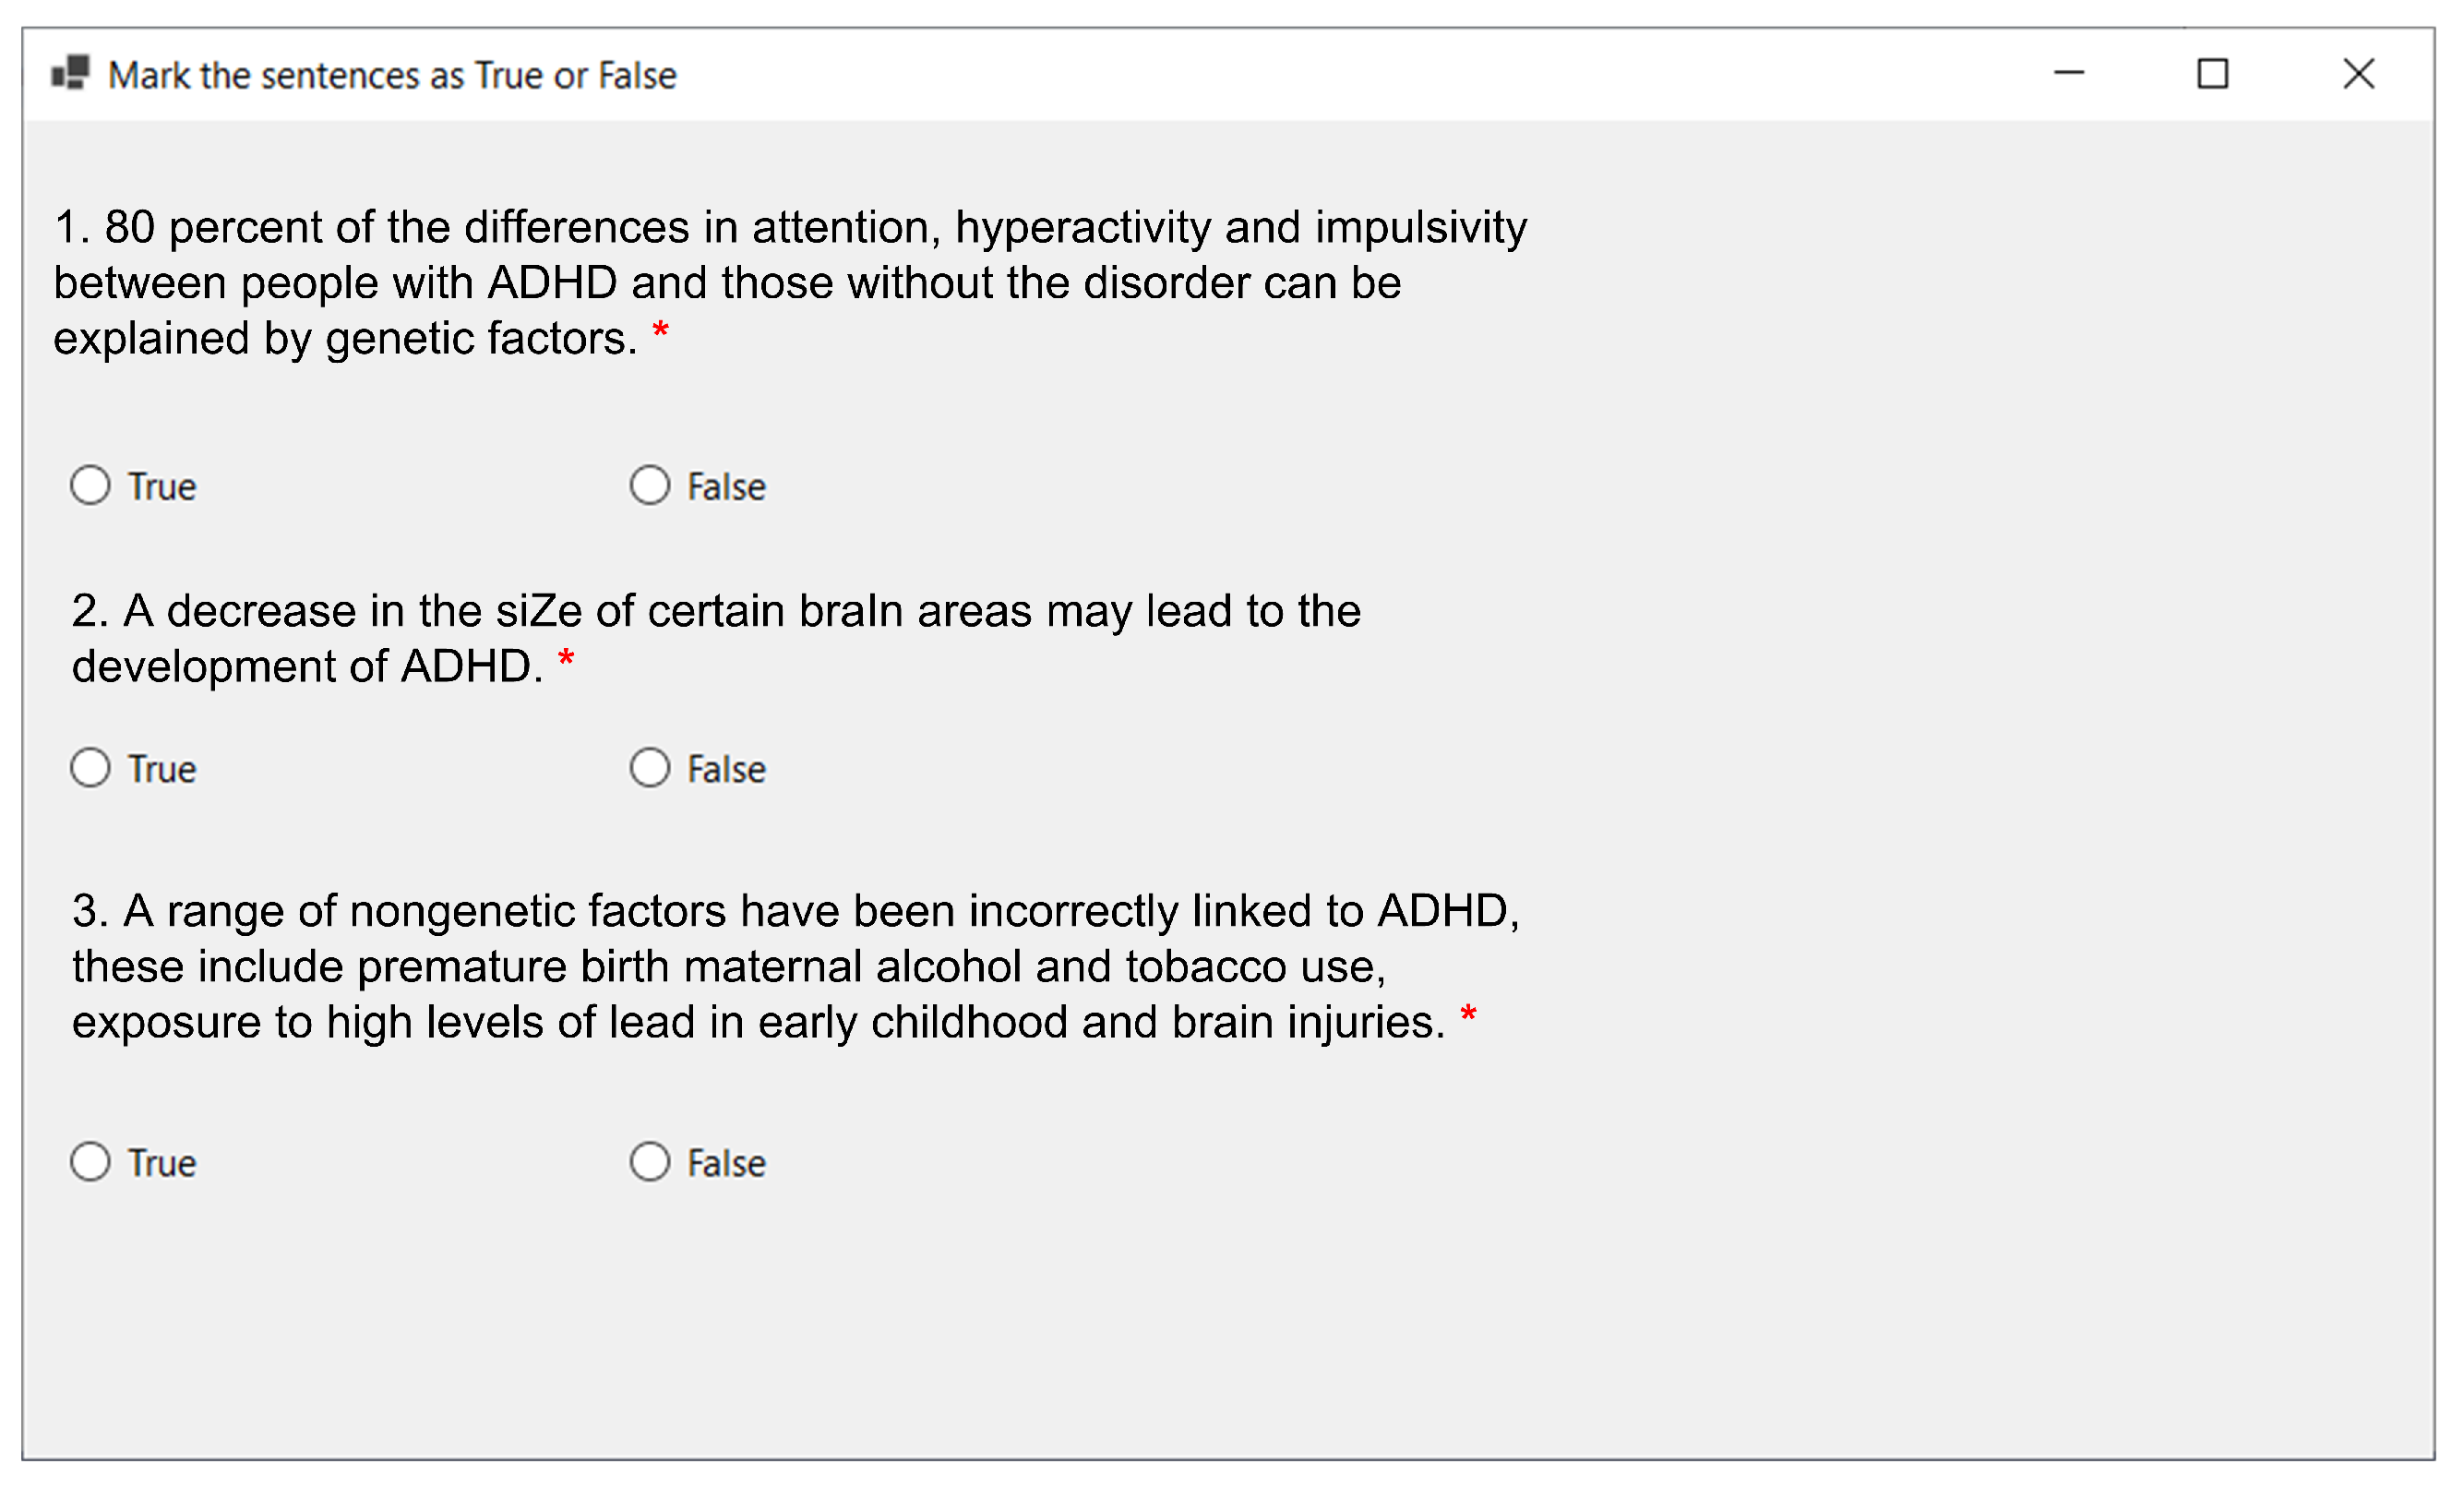Close the True or False quiz window
Screen dimensions: 2464x1488
(2358, 74)
